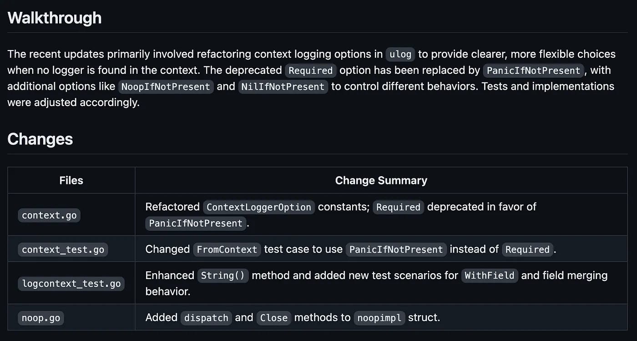Click the Files column header
The height and width of the screenshot is (341, 637).
click(71, 180)
